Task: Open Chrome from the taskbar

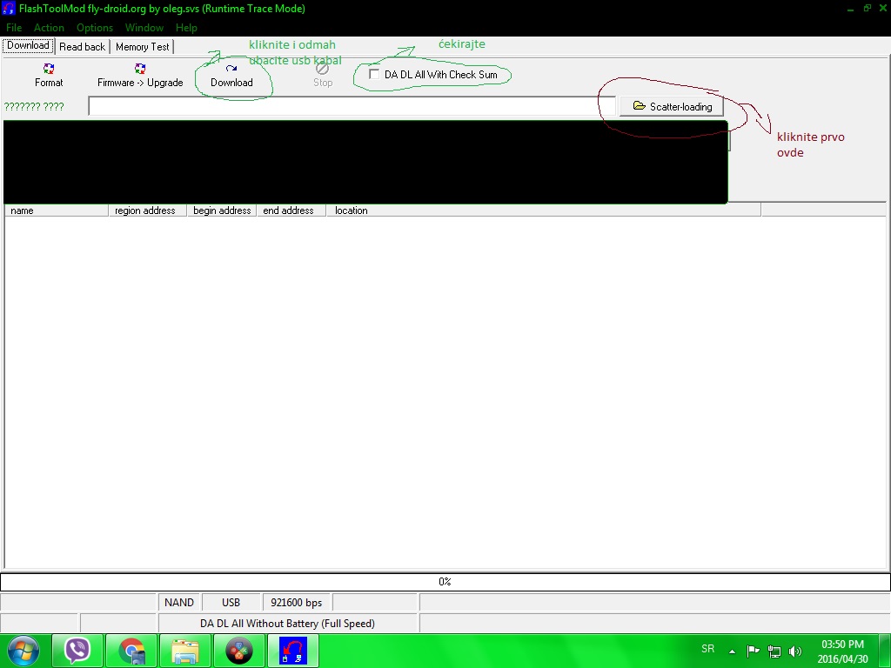Action: pyautogui.click(x=131, y=651)
